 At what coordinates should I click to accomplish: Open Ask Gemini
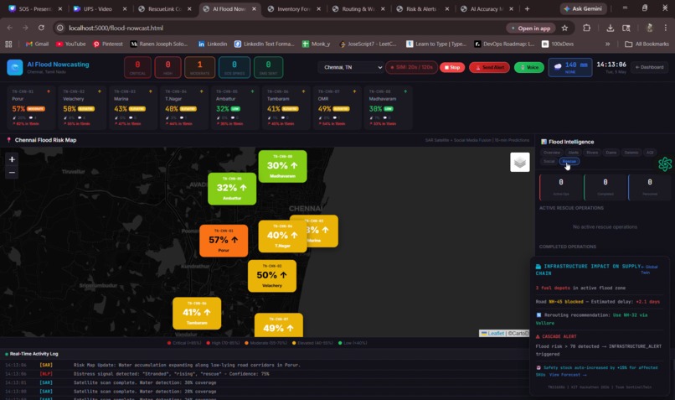point(584,8)
